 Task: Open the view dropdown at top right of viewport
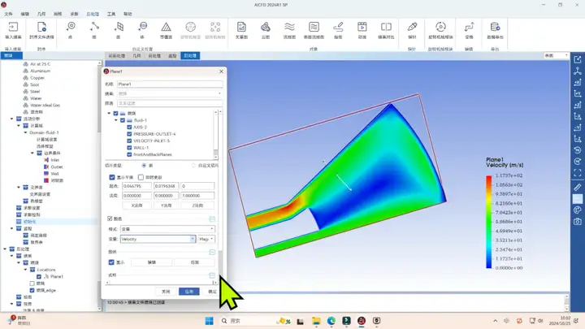[x=556, y=55]
